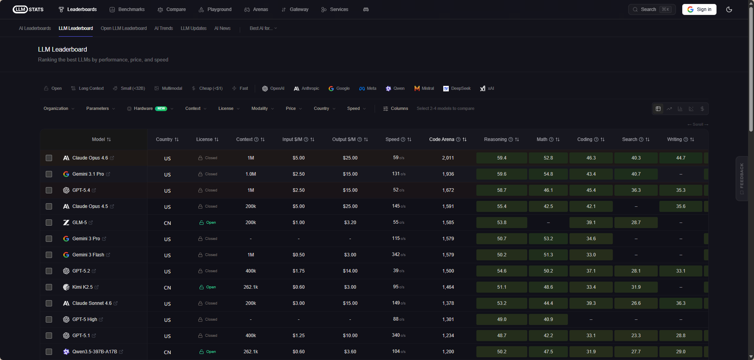Open the Hardware filter dropdown
This screenshot has height=360, width=754.
coord(150,108)
